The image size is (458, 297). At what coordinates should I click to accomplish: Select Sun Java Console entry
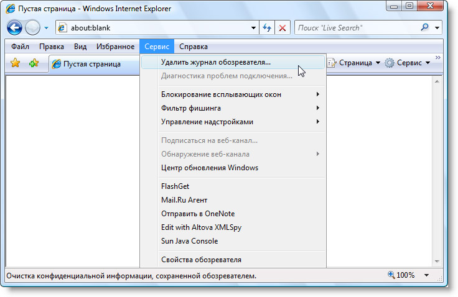233,241
